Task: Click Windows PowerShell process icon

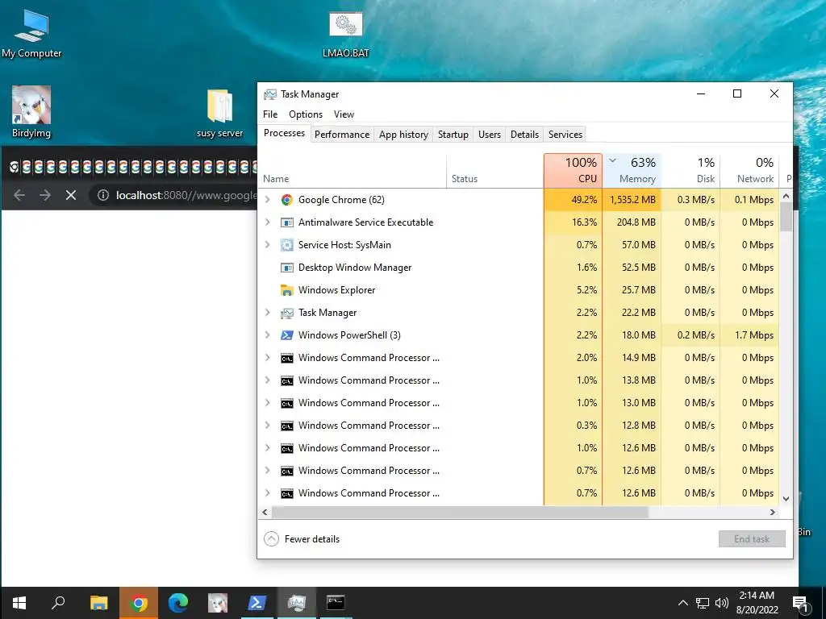Action: (286, 335)
